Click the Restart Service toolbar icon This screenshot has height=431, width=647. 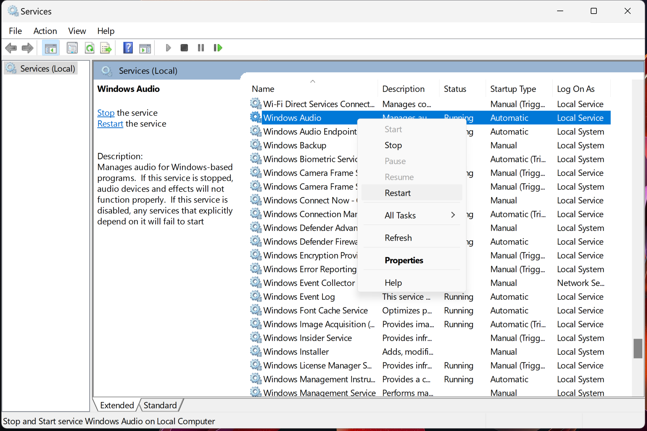(x=218, y=48)
